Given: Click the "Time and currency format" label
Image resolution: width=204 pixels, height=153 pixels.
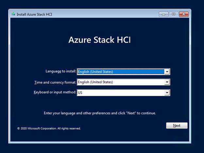Looking at the screenshot, I should (x=55, y=82).
